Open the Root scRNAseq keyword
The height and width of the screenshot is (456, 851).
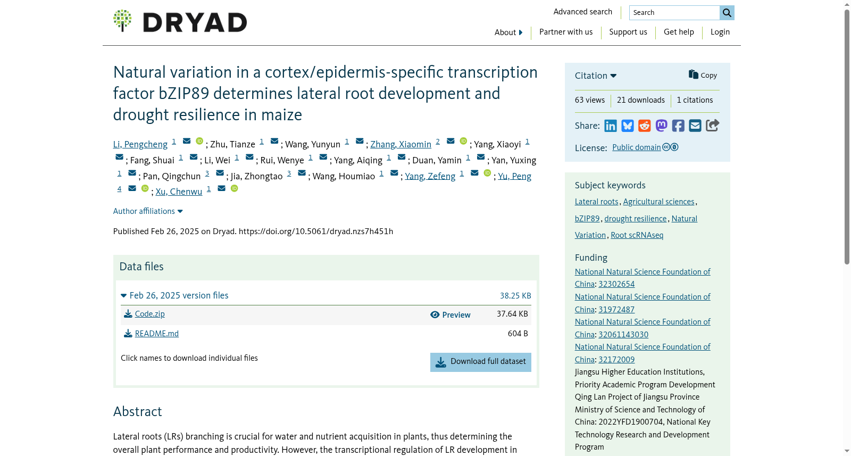637,235
